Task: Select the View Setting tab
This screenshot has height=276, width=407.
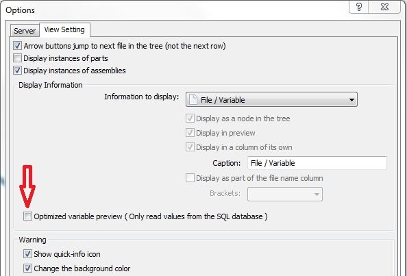Action: point(64,29)
